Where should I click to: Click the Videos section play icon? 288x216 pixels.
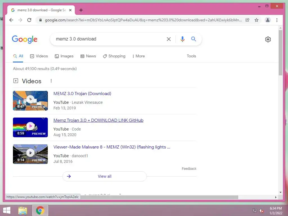pyautogui.click(x=16, y=81)
